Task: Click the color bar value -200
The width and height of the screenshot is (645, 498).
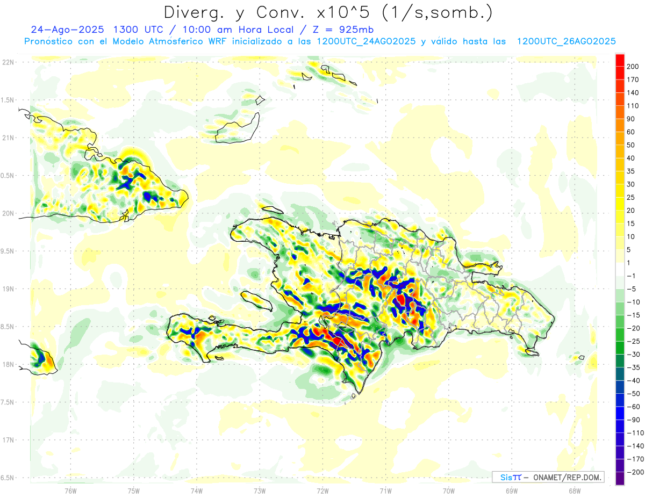Action: coord(634,472)
